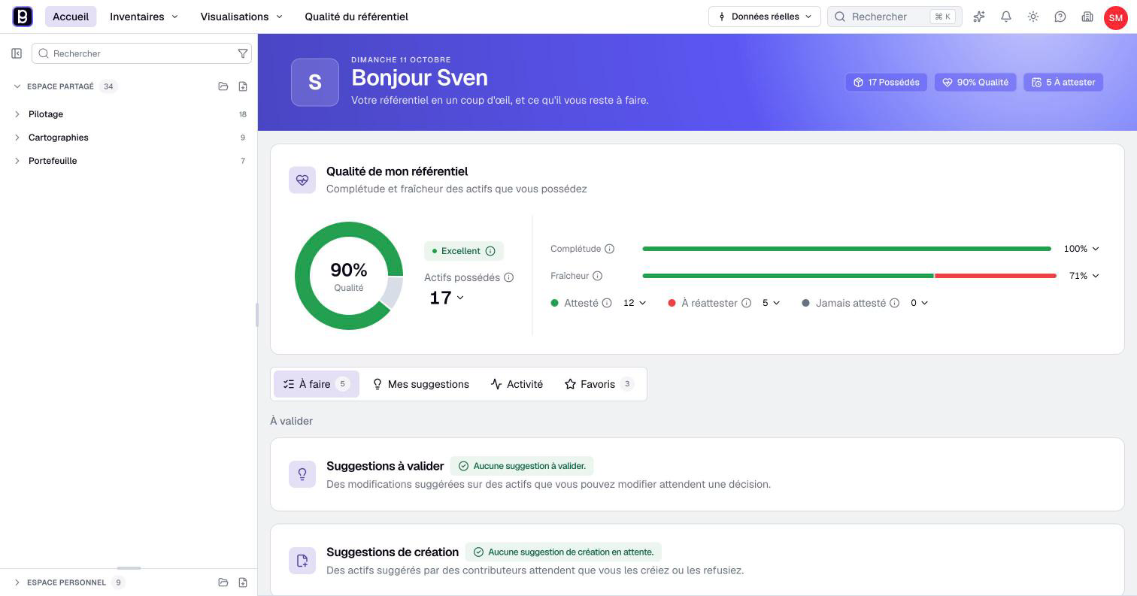The width and height of the screenshot is (1137, 596).
Task: Open the Favoris tab
Action: tap(599, 384)
